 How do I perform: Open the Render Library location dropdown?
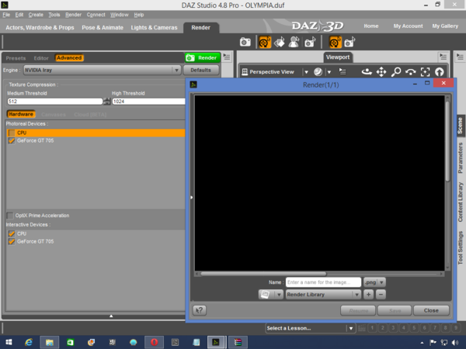(x=323, y=295)
